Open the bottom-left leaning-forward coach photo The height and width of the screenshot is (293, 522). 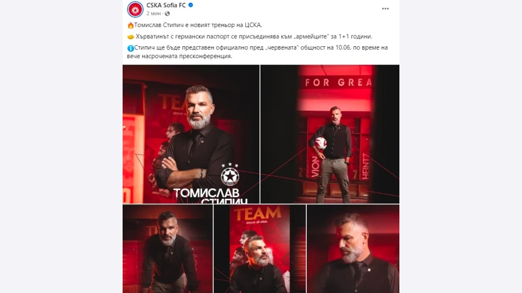point(168,249)
